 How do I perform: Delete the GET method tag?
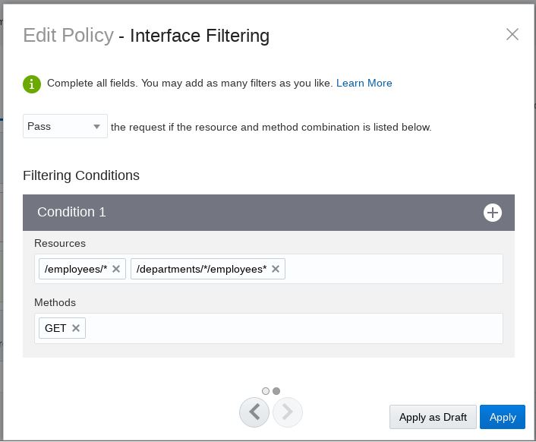pos(76,328)
